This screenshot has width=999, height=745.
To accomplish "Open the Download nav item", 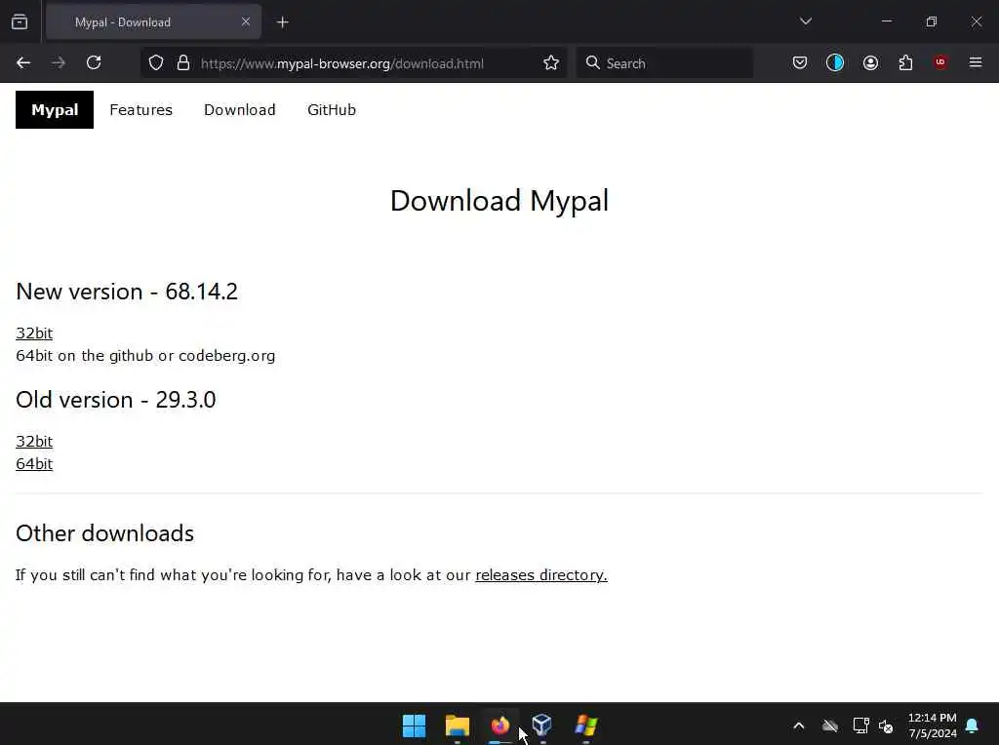I will coord(240,109).
